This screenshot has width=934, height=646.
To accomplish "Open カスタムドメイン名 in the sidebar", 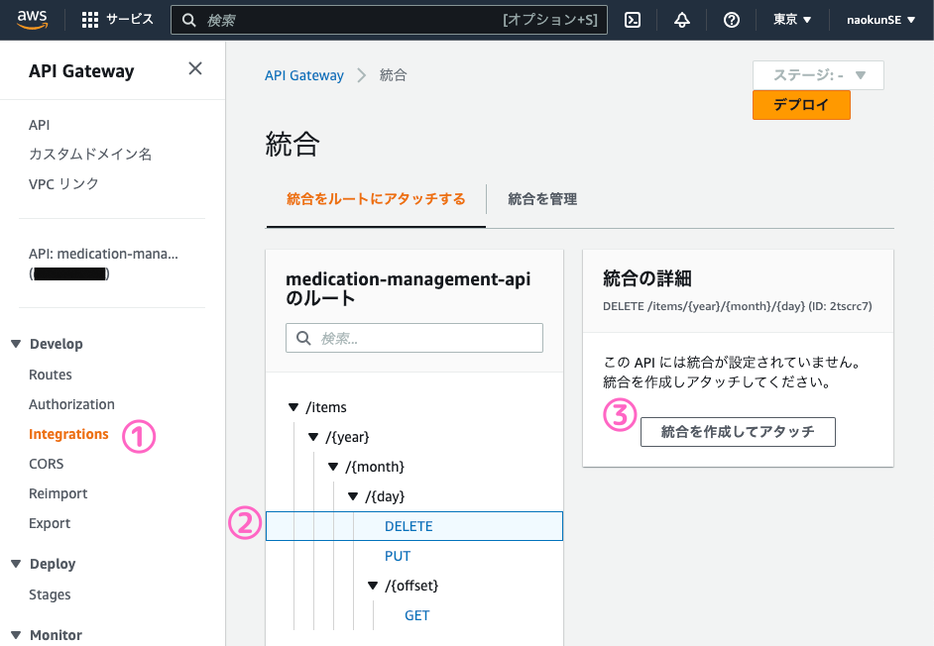I will tap(90, 155).
